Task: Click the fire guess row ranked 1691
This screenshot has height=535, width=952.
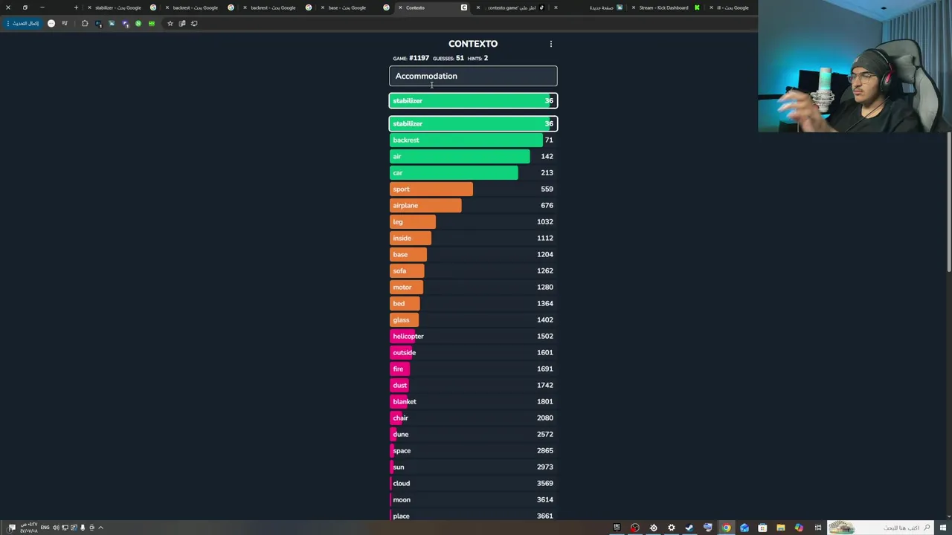Action: coord(473,369)
